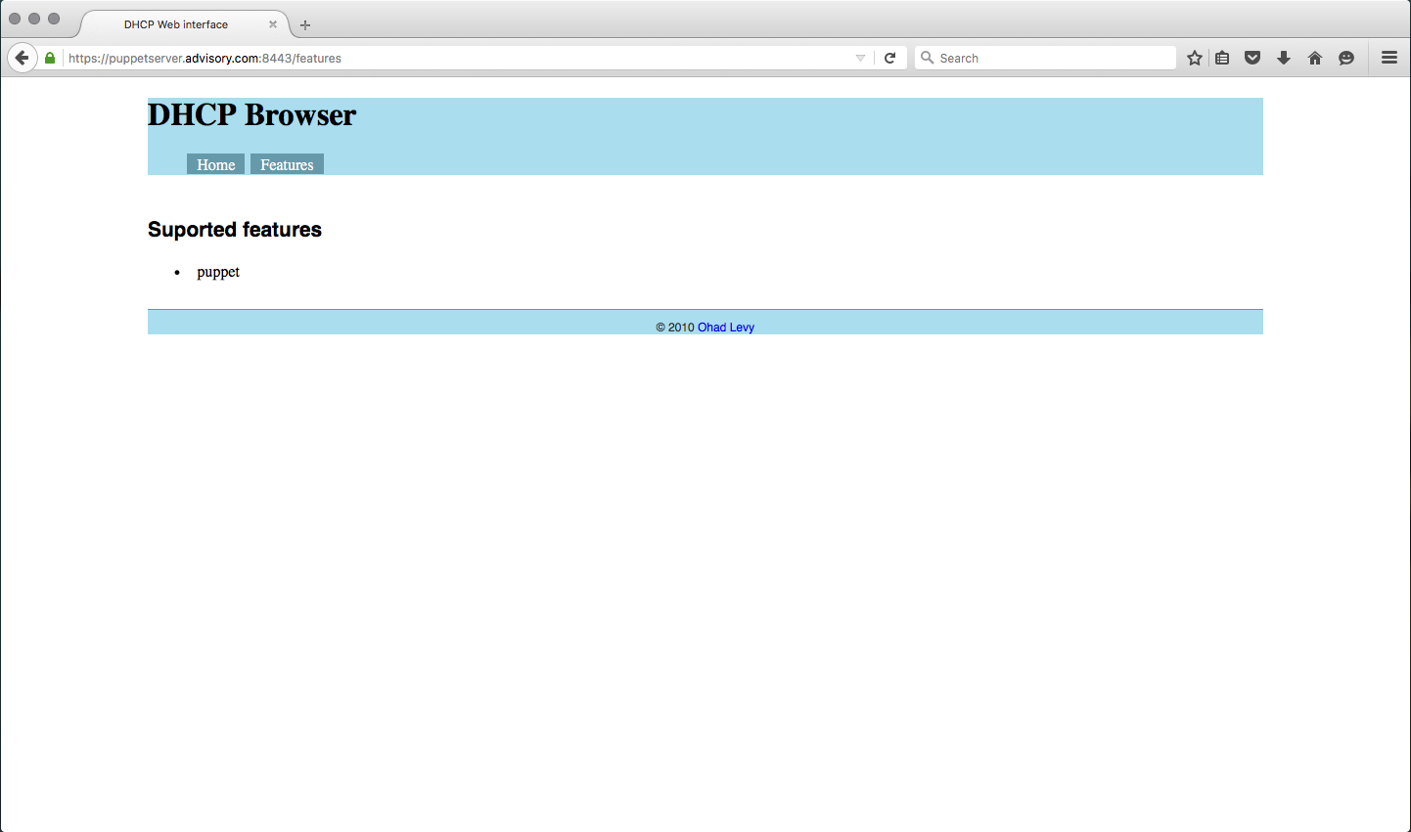
Task: Minimize the browser window with the middle button
Action: click(x=34, y=19)
